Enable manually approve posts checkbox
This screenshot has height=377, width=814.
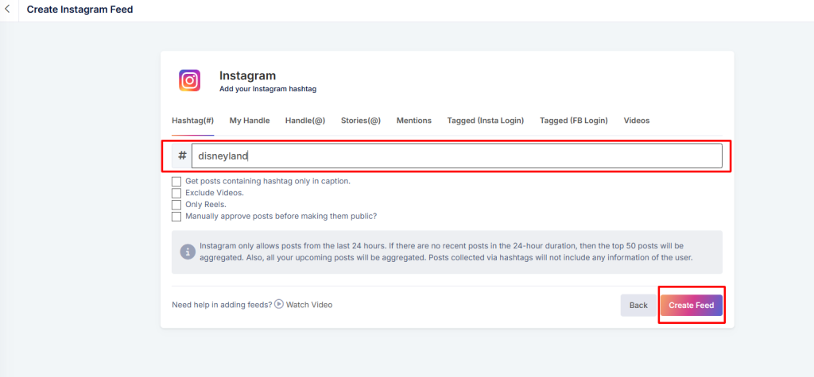click(x=176, y=216)
